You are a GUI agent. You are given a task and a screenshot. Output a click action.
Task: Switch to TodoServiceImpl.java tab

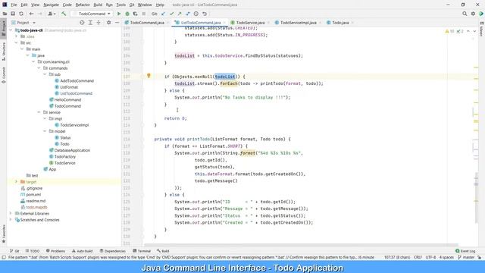[298, 23]
